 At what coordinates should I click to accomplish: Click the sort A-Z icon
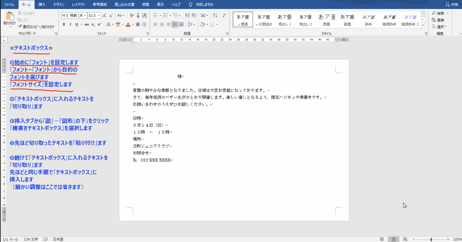(215, 15)
